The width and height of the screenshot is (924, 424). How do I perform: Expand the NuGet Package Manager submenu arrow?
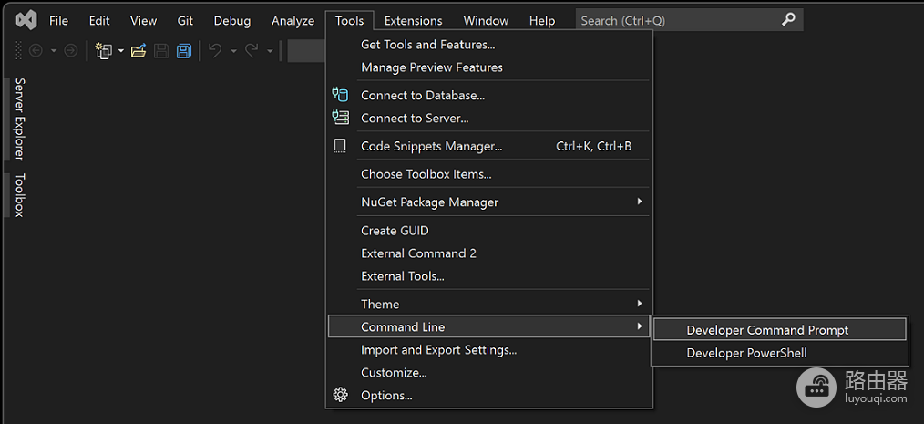click(640, 202)
